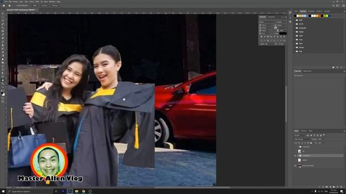
Task: Toggle layer filtering switch in Layers panel
Action: 324,135
